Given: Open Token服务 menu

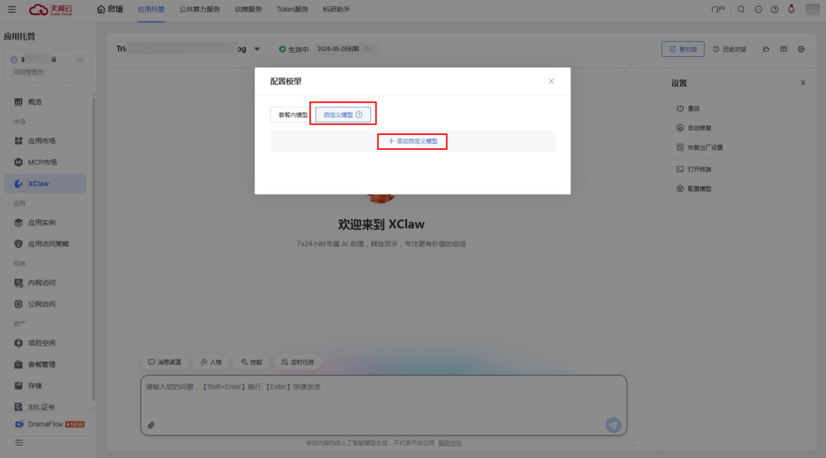Looking at the screenshot, I should pos(292,10).
